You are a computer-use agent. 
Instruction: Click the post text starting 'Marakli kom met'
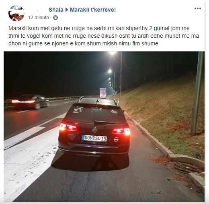104,36
